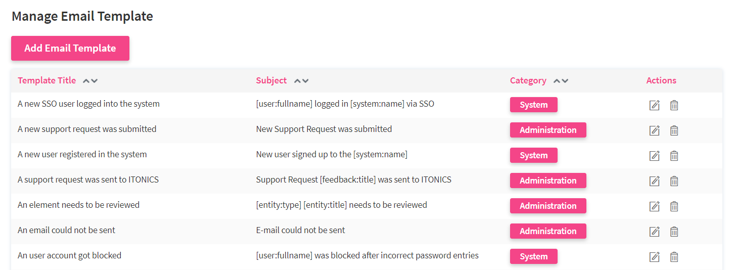
Task: Select the Category column header text
Action: point(528,80)
